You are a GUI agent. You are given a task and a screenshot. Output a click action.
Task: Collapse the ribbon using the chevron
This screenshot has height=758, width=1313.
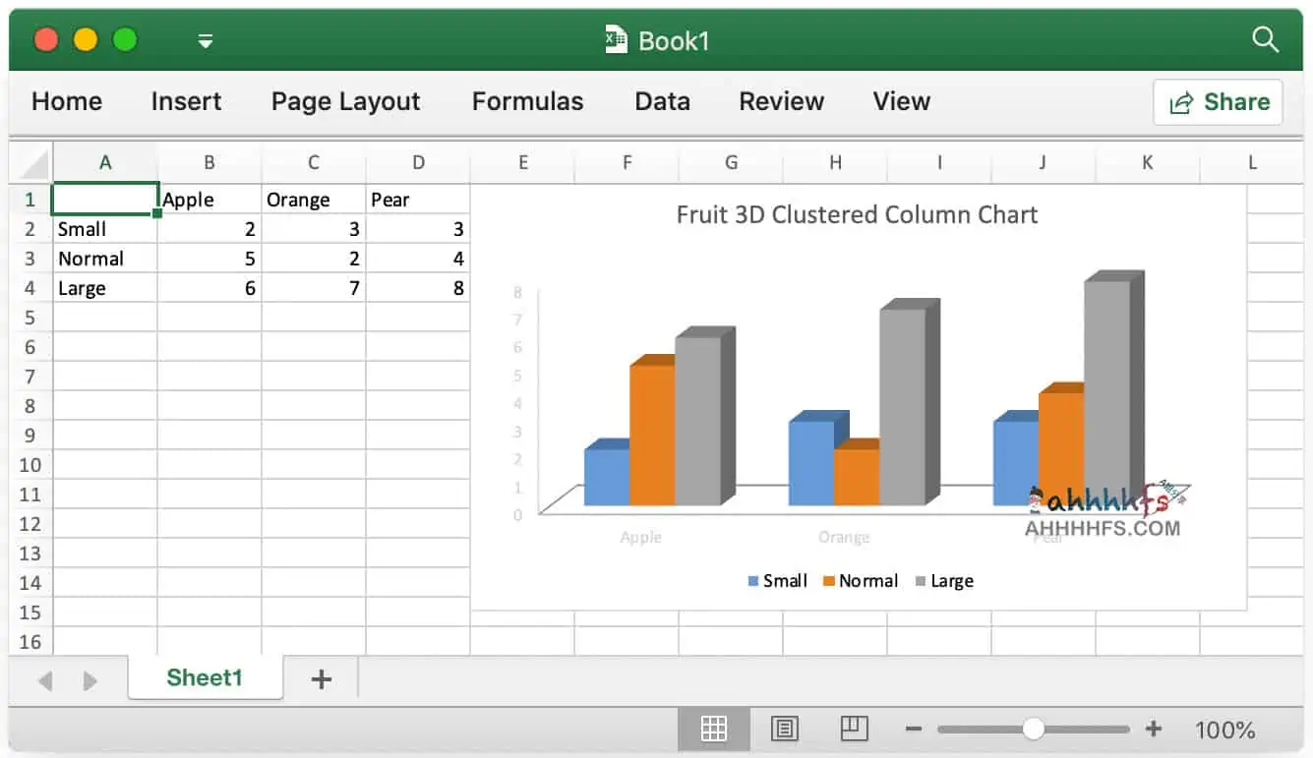[206, 41]
